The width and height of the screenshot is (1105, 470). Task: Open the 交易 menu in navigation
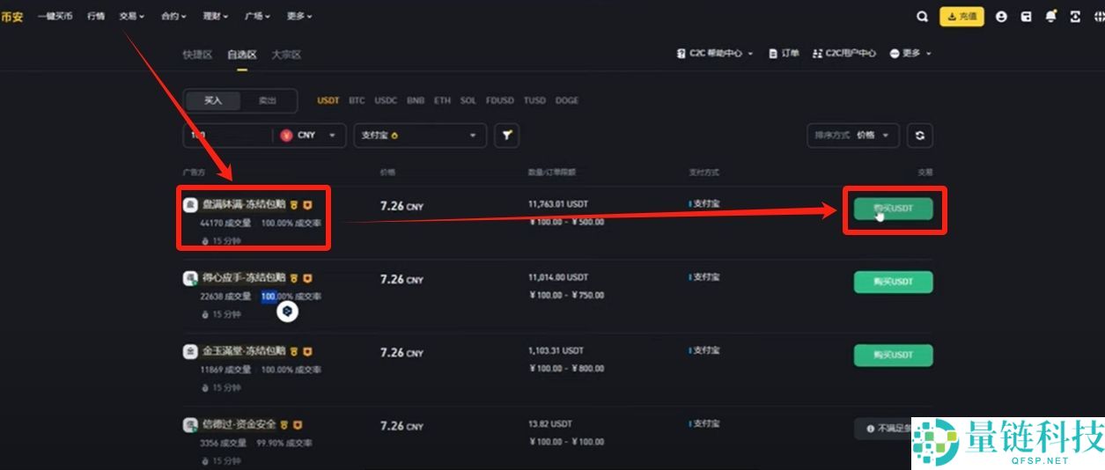[x=131, y=16]
